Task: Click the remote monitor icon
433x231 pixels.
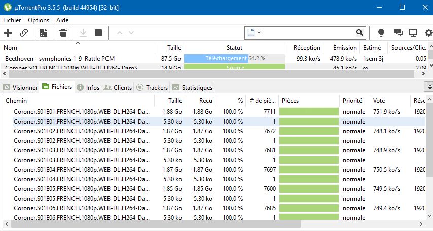Action: coord(413,33)
